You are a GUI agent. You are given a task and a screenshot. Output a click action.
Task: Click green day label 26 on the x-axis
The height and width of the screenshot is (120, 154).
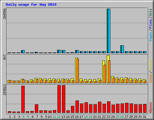coord(122,117)
